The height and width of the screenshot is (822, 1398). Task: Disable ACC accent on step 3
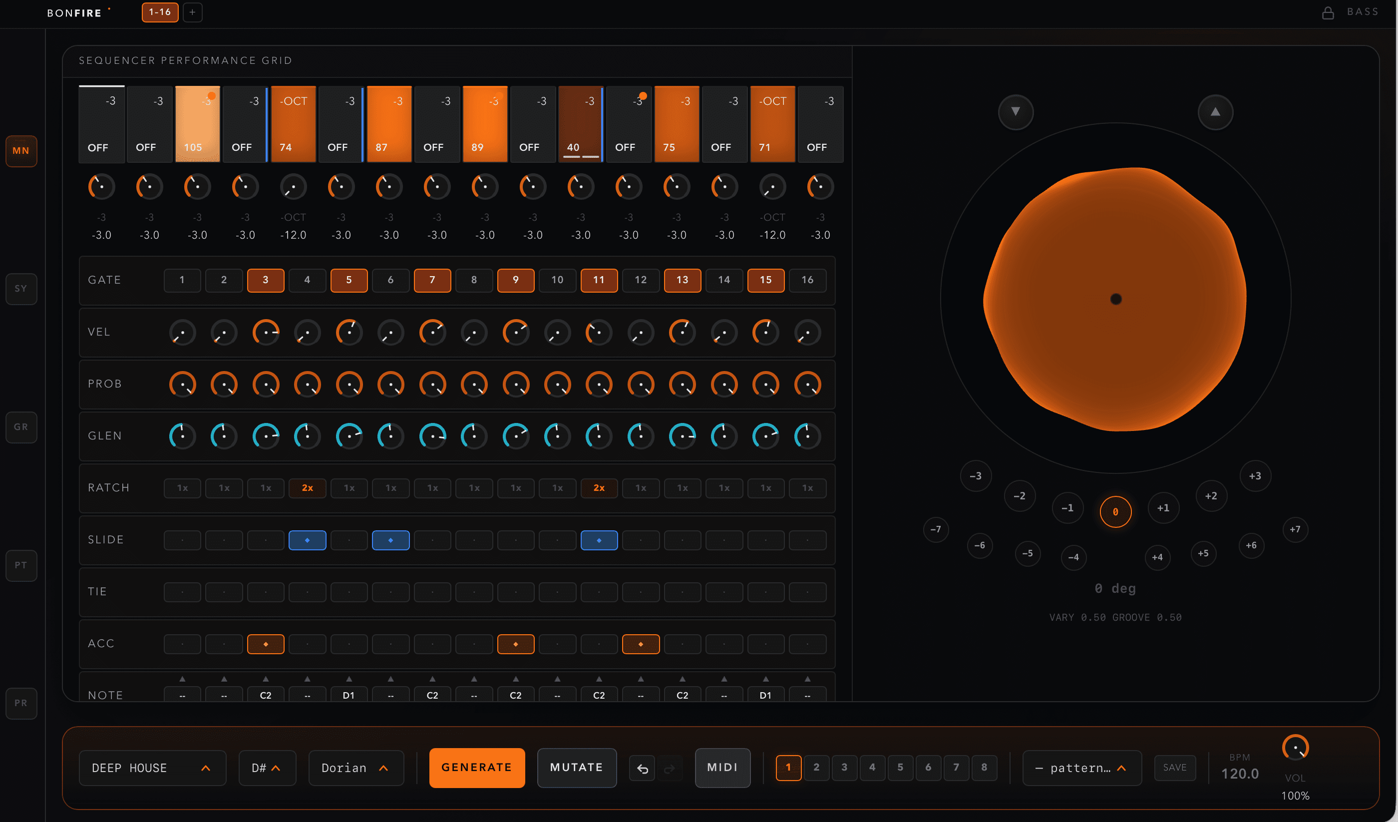(x=266, y=644)
